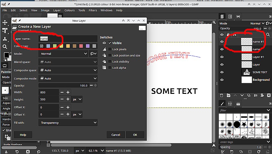Click the new layer icon below layers list

222,95
